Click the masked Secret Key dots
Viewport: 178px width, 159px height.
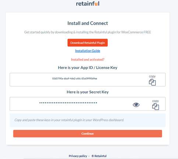pyautogui.click(x=68, y=103)
